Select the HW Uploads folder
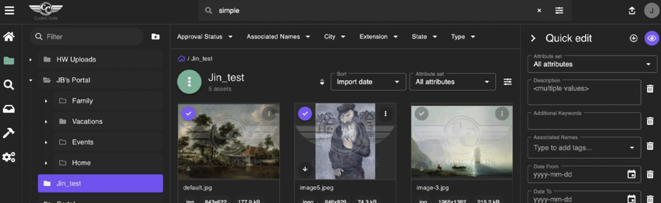 point(101,59)
